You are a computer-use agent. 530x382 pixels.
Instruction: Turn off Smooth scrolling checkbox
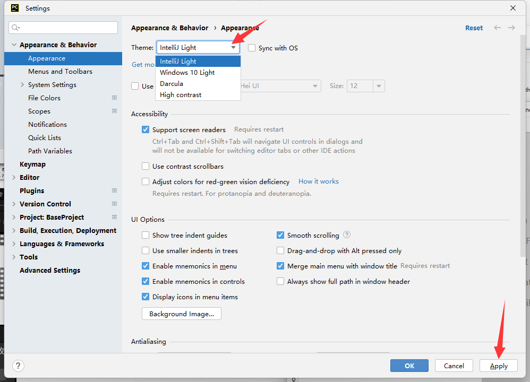coord(280,235)
